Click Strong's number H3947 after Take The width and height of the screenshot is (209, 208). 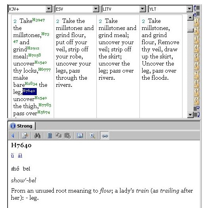pos(39,20)
